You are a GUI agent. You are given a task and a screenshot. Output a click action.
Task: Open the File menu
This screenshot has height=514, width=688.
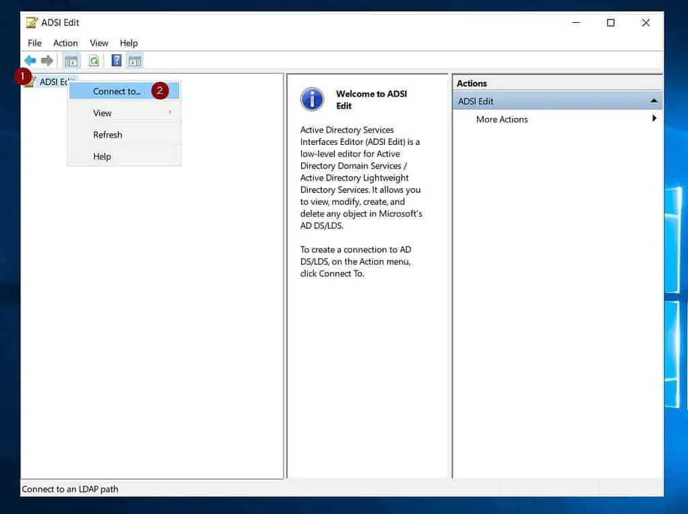[x=34, y=43]
